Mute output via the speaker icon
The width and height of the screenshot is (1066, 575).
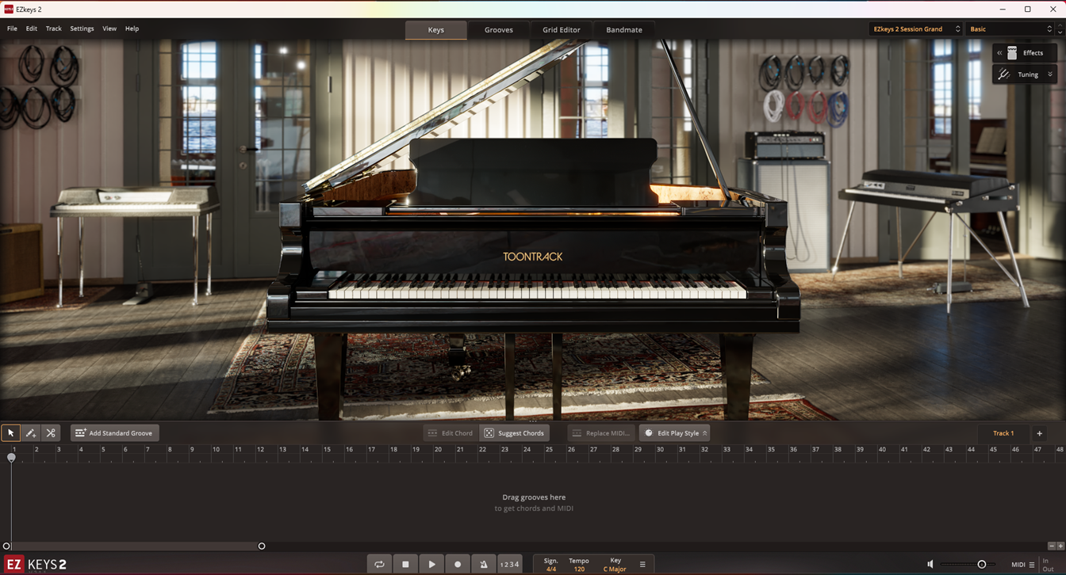point(930,565)
